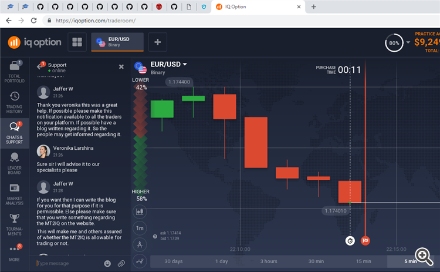Viewport: 440px width, 272px height.
Task: Select the 30 days time range
Action: tap(174, 261)
